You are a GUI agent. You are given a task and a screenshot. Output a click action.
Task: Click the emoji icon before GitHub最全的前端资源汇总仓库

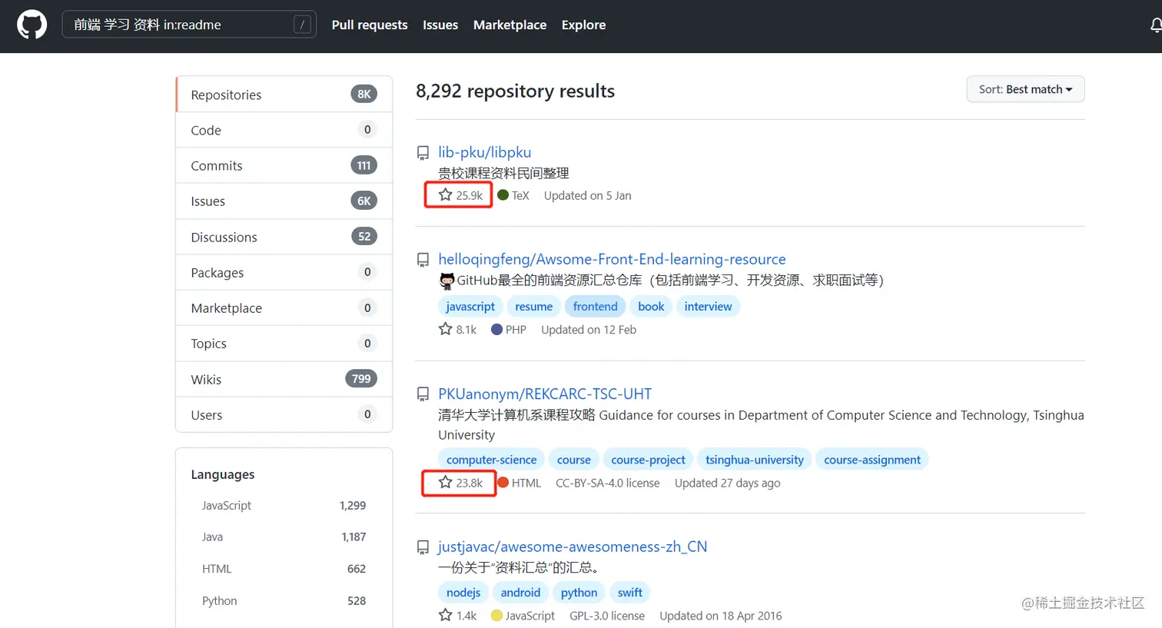447,281
